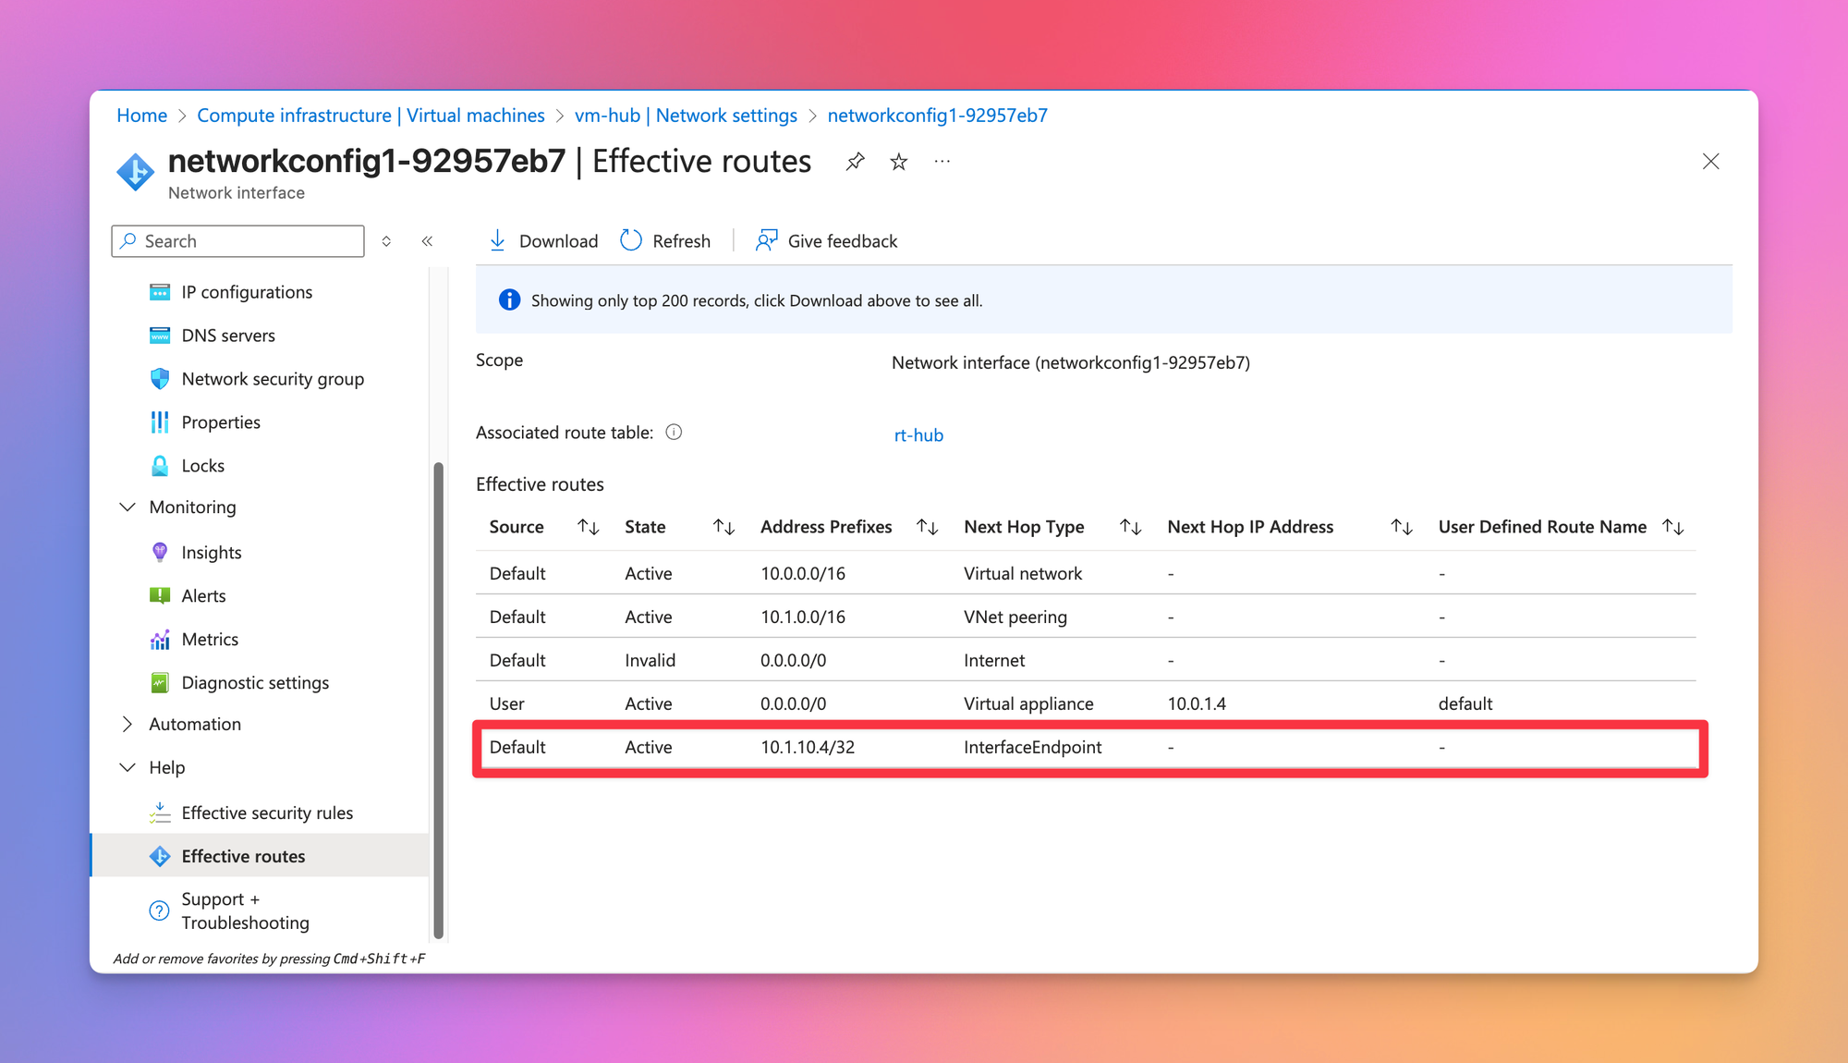1848x1063 pixels.
Task: Add page to favorites star
Action: (898, 162)
